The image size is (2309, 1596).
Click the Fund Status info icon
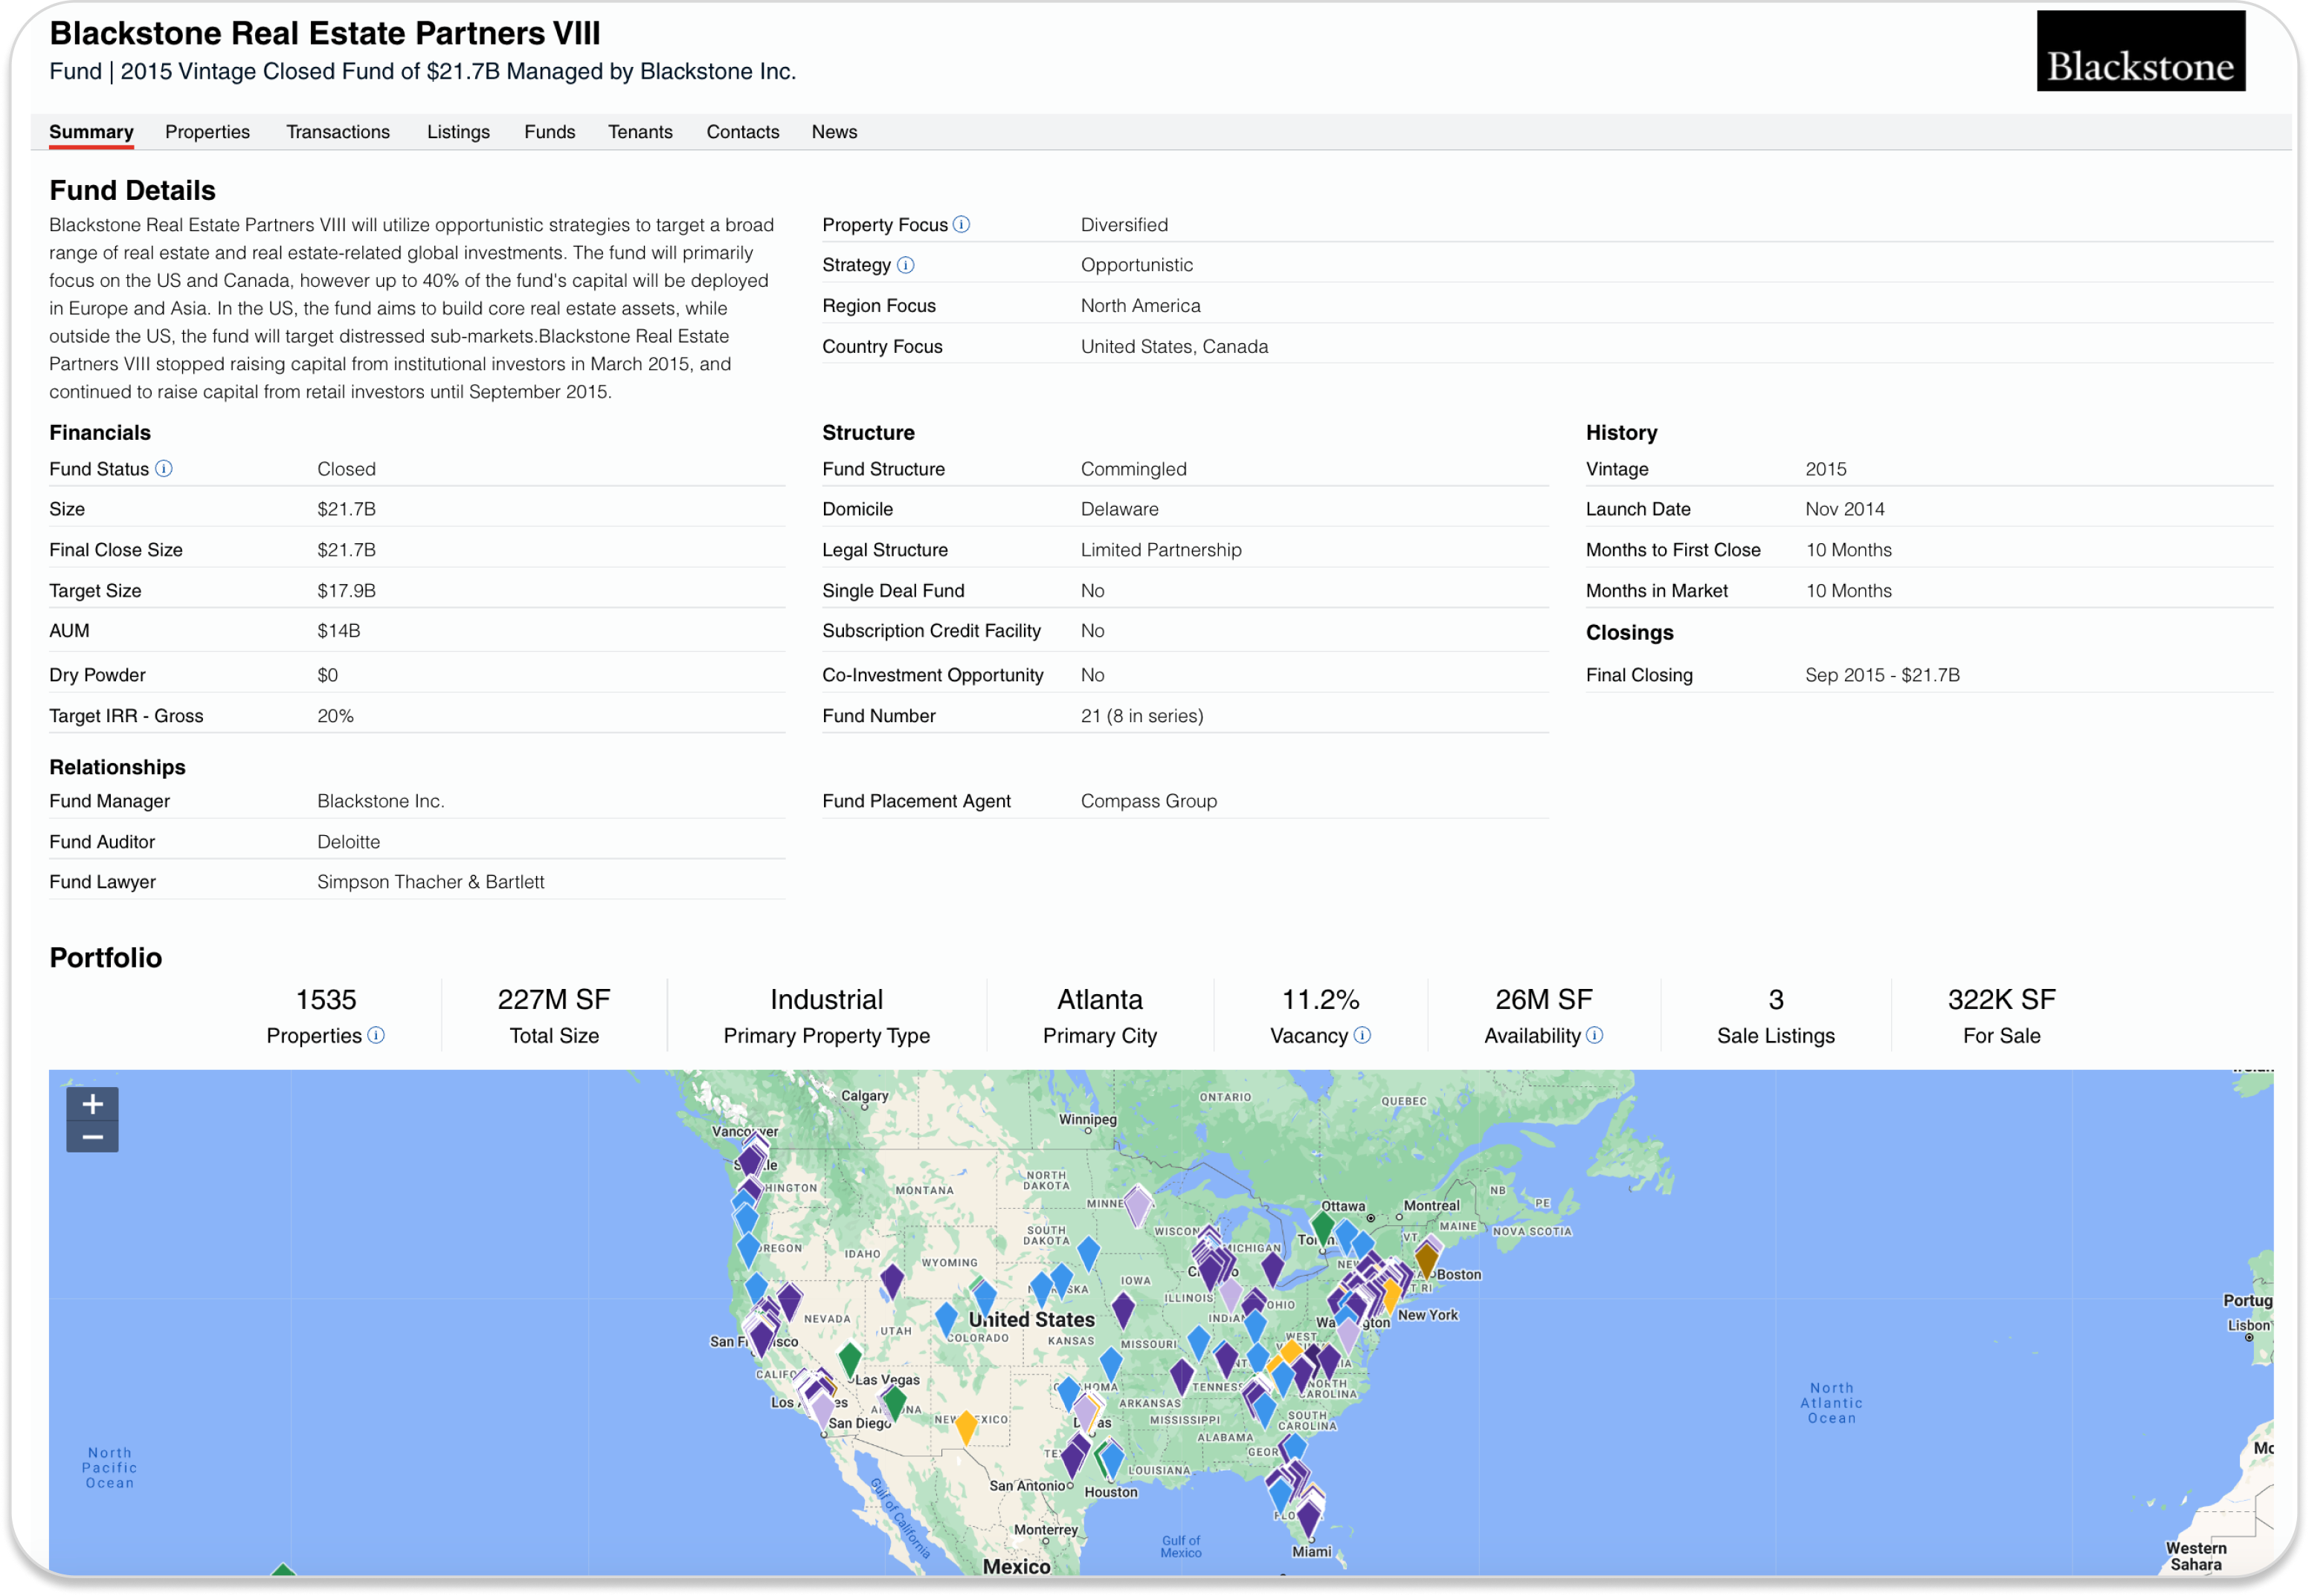pos(164,469)
